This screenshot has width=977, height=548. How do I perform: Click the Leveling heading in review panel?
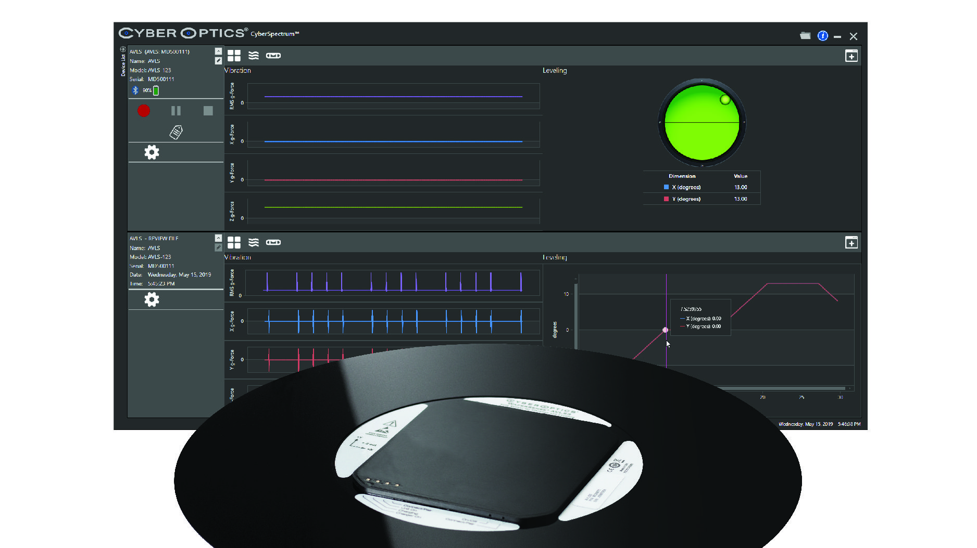[555, 257]
